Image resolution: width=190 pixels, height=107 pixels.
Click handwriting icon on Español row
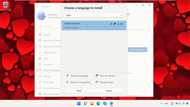(122, 24)
